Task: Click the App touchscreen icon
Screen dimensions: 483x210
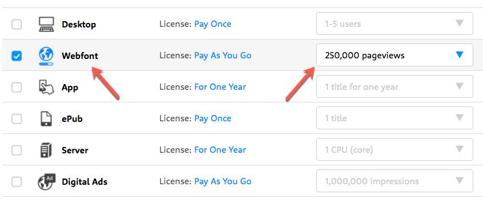Action: point(46,88)
